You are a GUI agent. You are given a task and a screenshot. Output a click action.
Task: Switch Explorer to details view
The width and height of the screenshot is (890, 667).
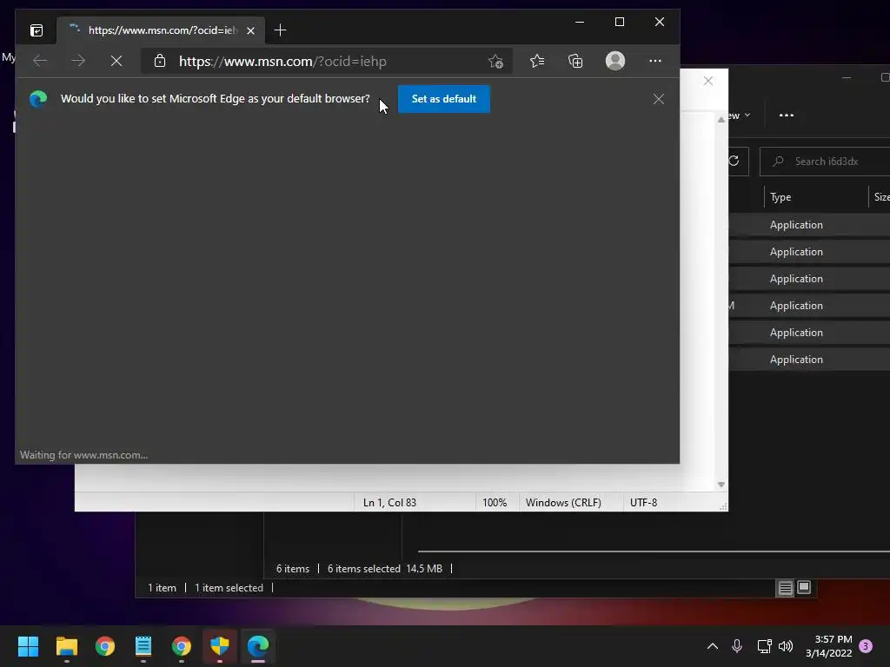point(785,588)
